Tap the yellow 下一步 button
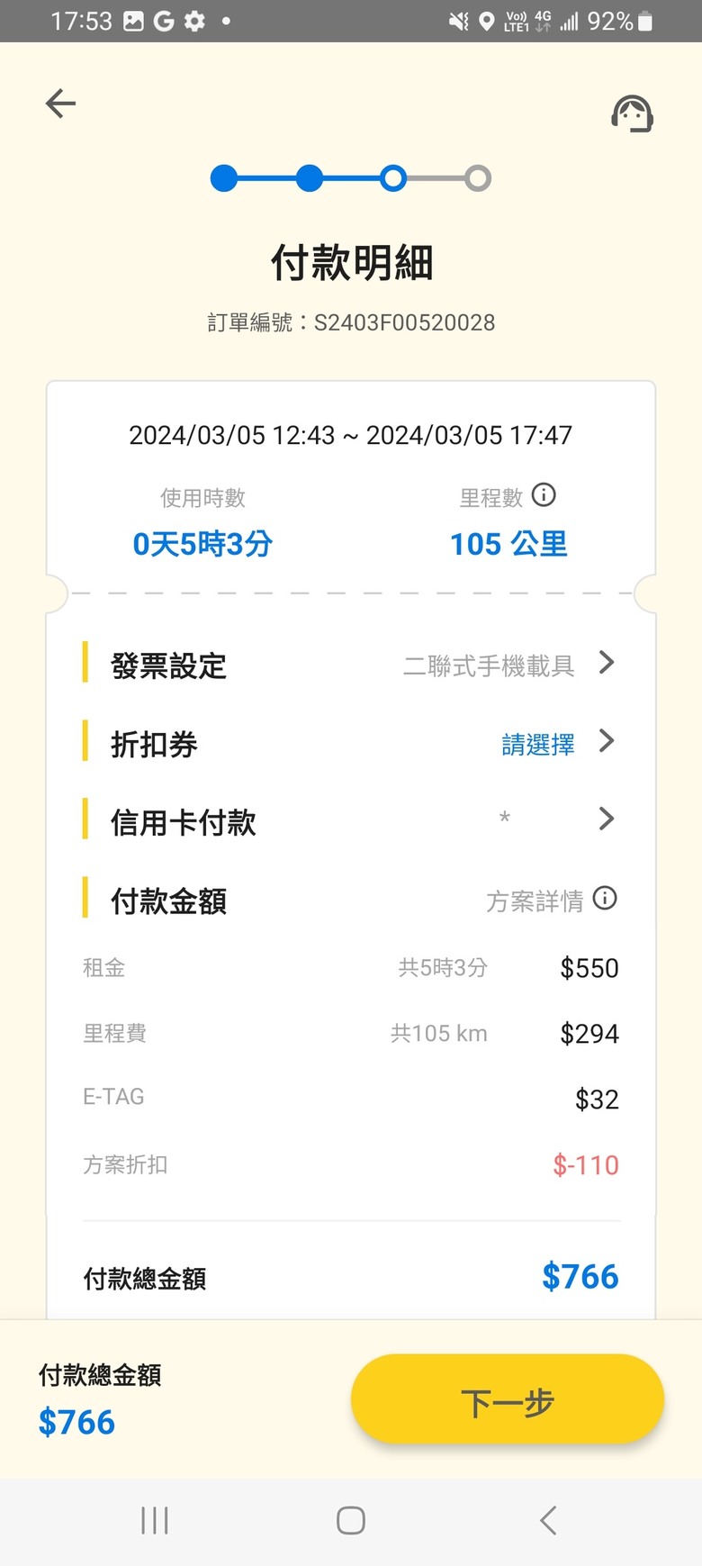The height and width of the screenshot is (1566, 702). coord(508,1399)
